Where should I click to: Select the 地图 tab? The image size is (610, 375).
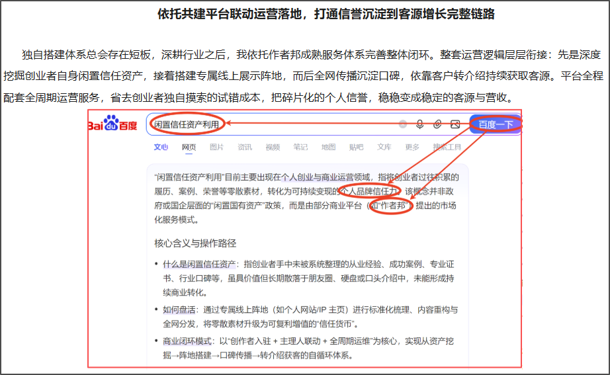(328, 147)
